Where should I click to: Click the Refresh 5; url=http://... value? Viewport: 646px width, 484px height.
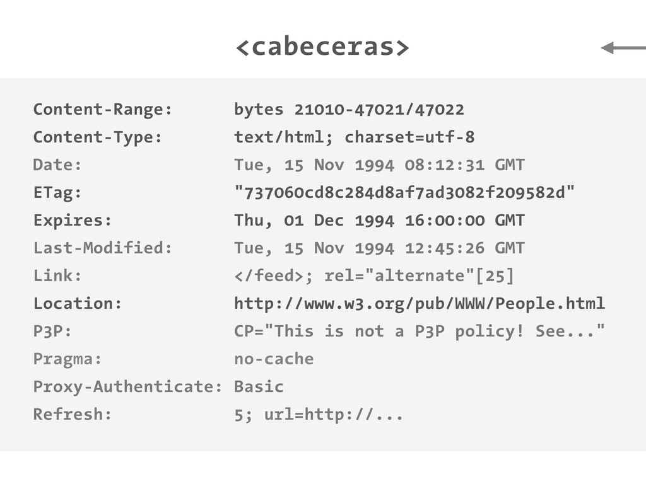[319, 415]
